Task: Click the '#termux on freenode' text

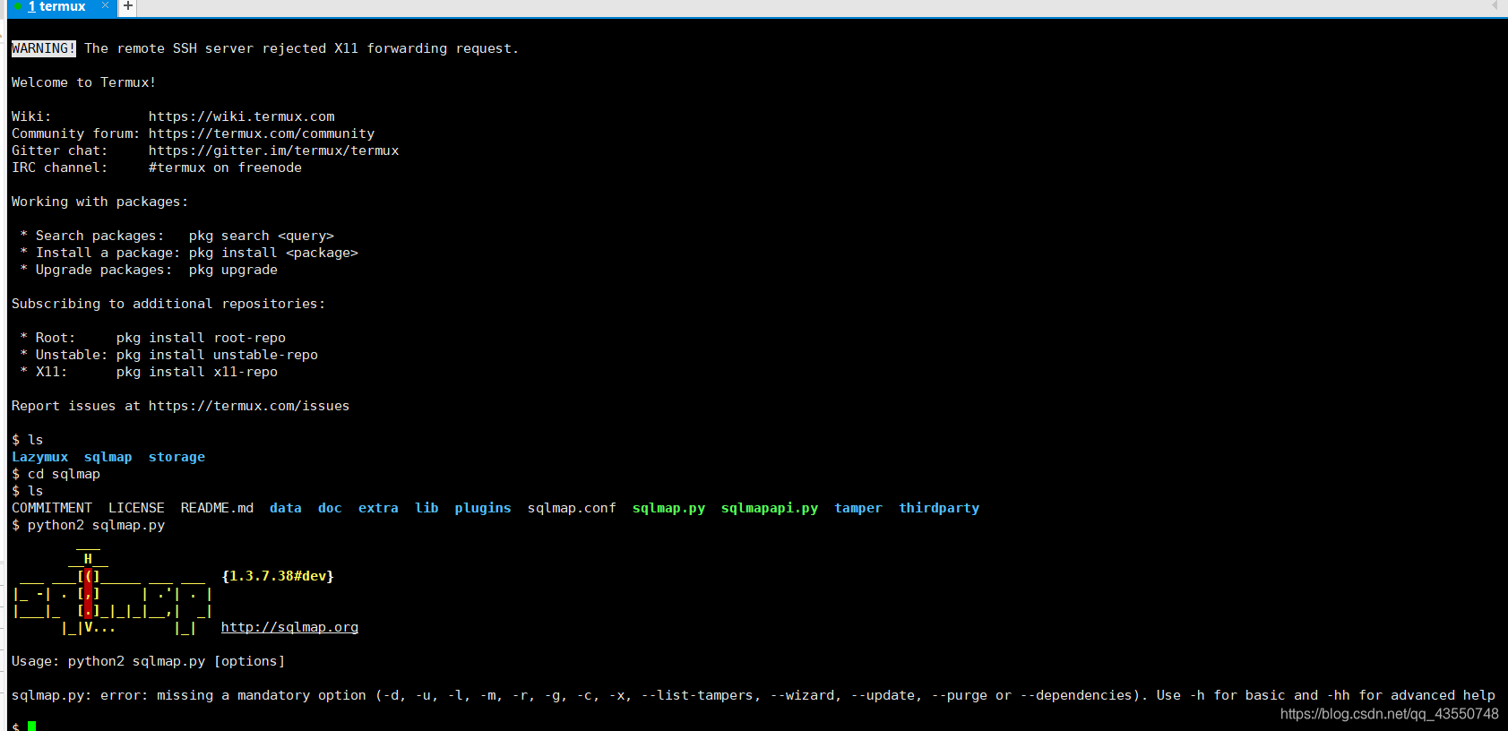Action: (225, 168)
